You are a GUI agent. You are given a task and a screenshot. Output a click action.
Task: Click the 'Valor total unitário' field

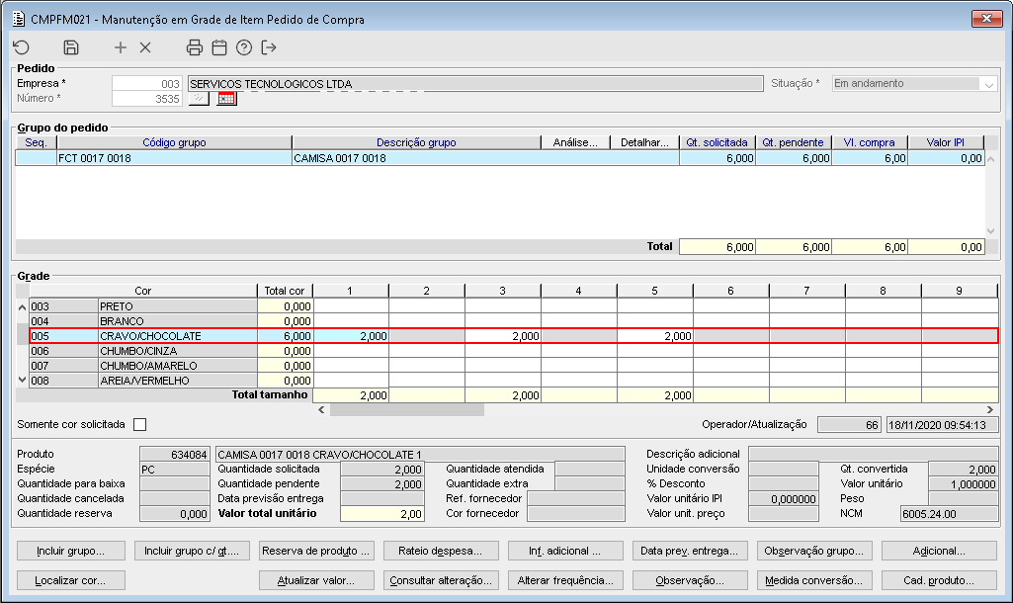coord(381,514)
